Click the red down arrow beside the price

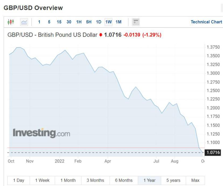[x=101, y=35]
